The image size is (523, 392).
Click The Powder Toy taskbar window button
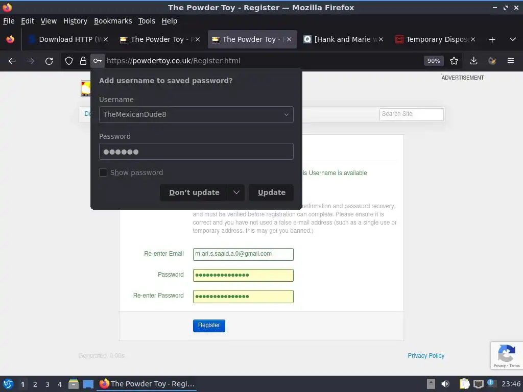(x=147, y=384)
